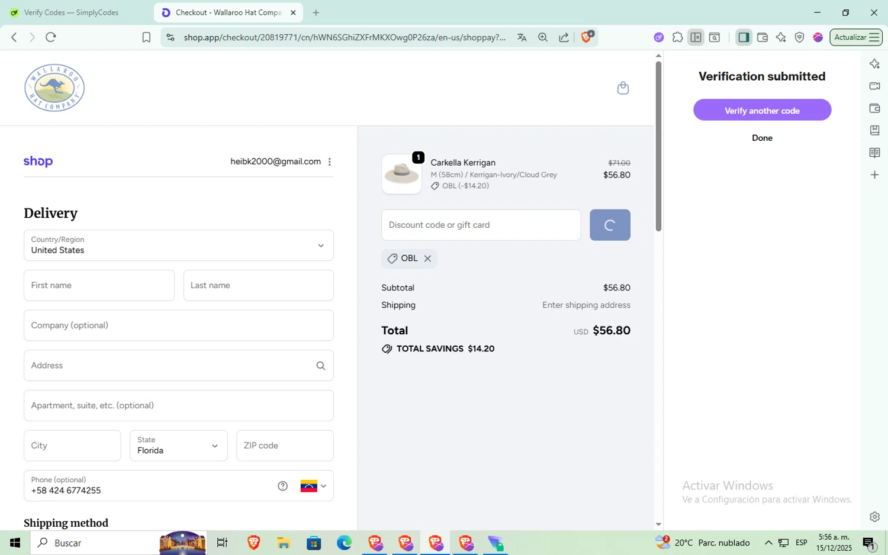
Task: Close the Checkout tab
Action: [x=293, y=12]
